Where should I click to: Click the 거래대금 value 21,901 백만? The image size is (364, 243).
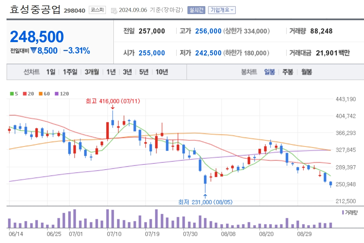[333, 53]
